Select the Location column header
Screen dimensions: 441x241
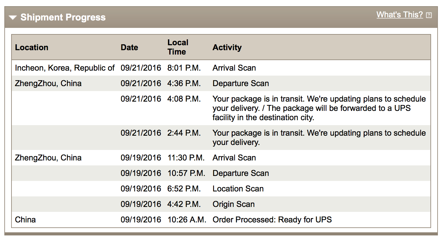pyautogui.click(x=32, y=47)
